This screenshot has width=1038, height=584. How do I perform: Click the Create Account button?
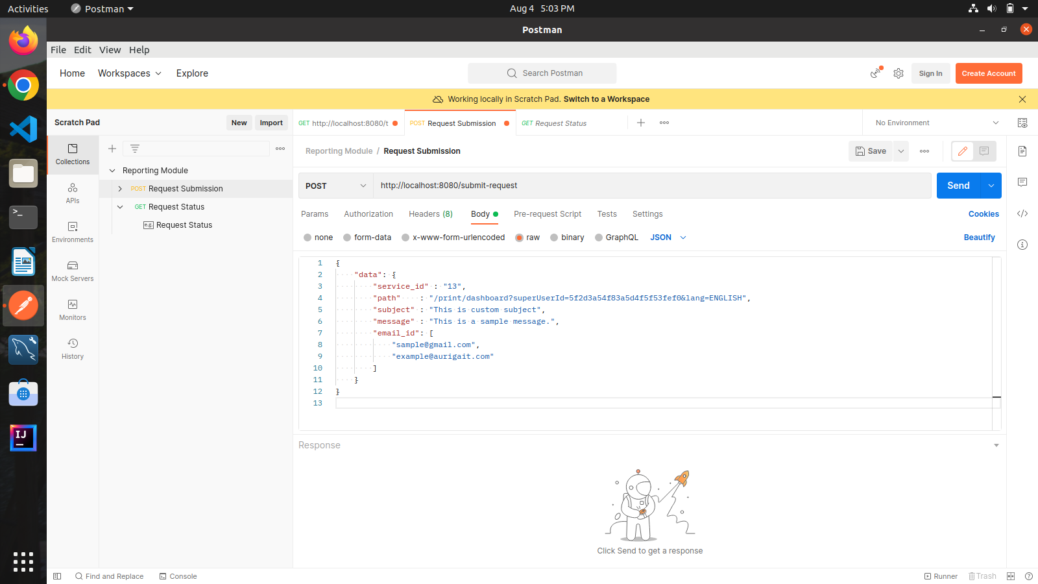click(x=989, y=73)
